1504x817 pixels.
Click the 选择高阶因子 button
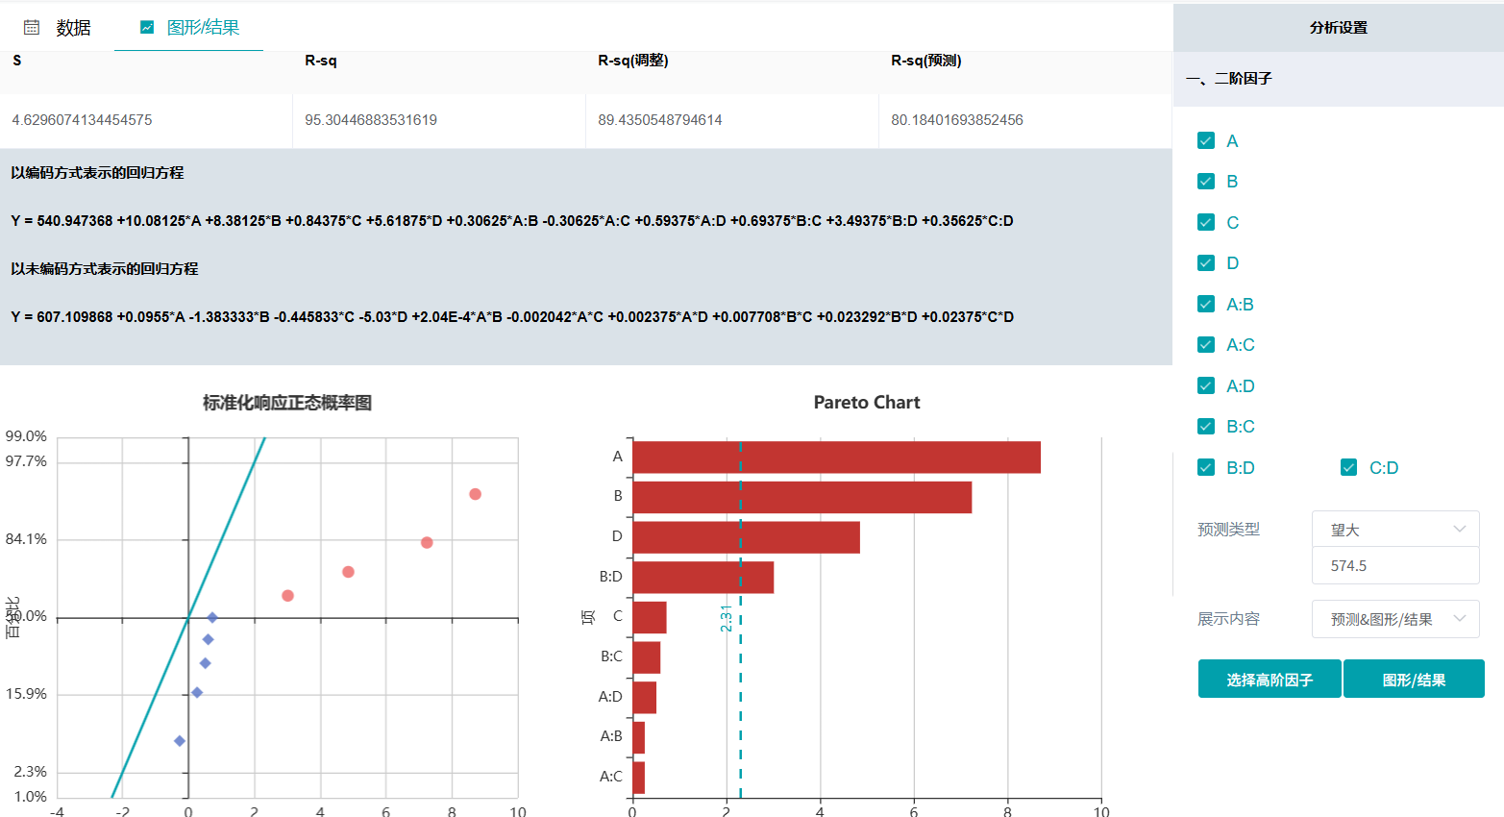tap(1270, 680)
